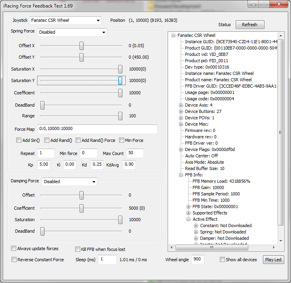
Task: Click the Play Led button
Action: [x=273, y=260]
